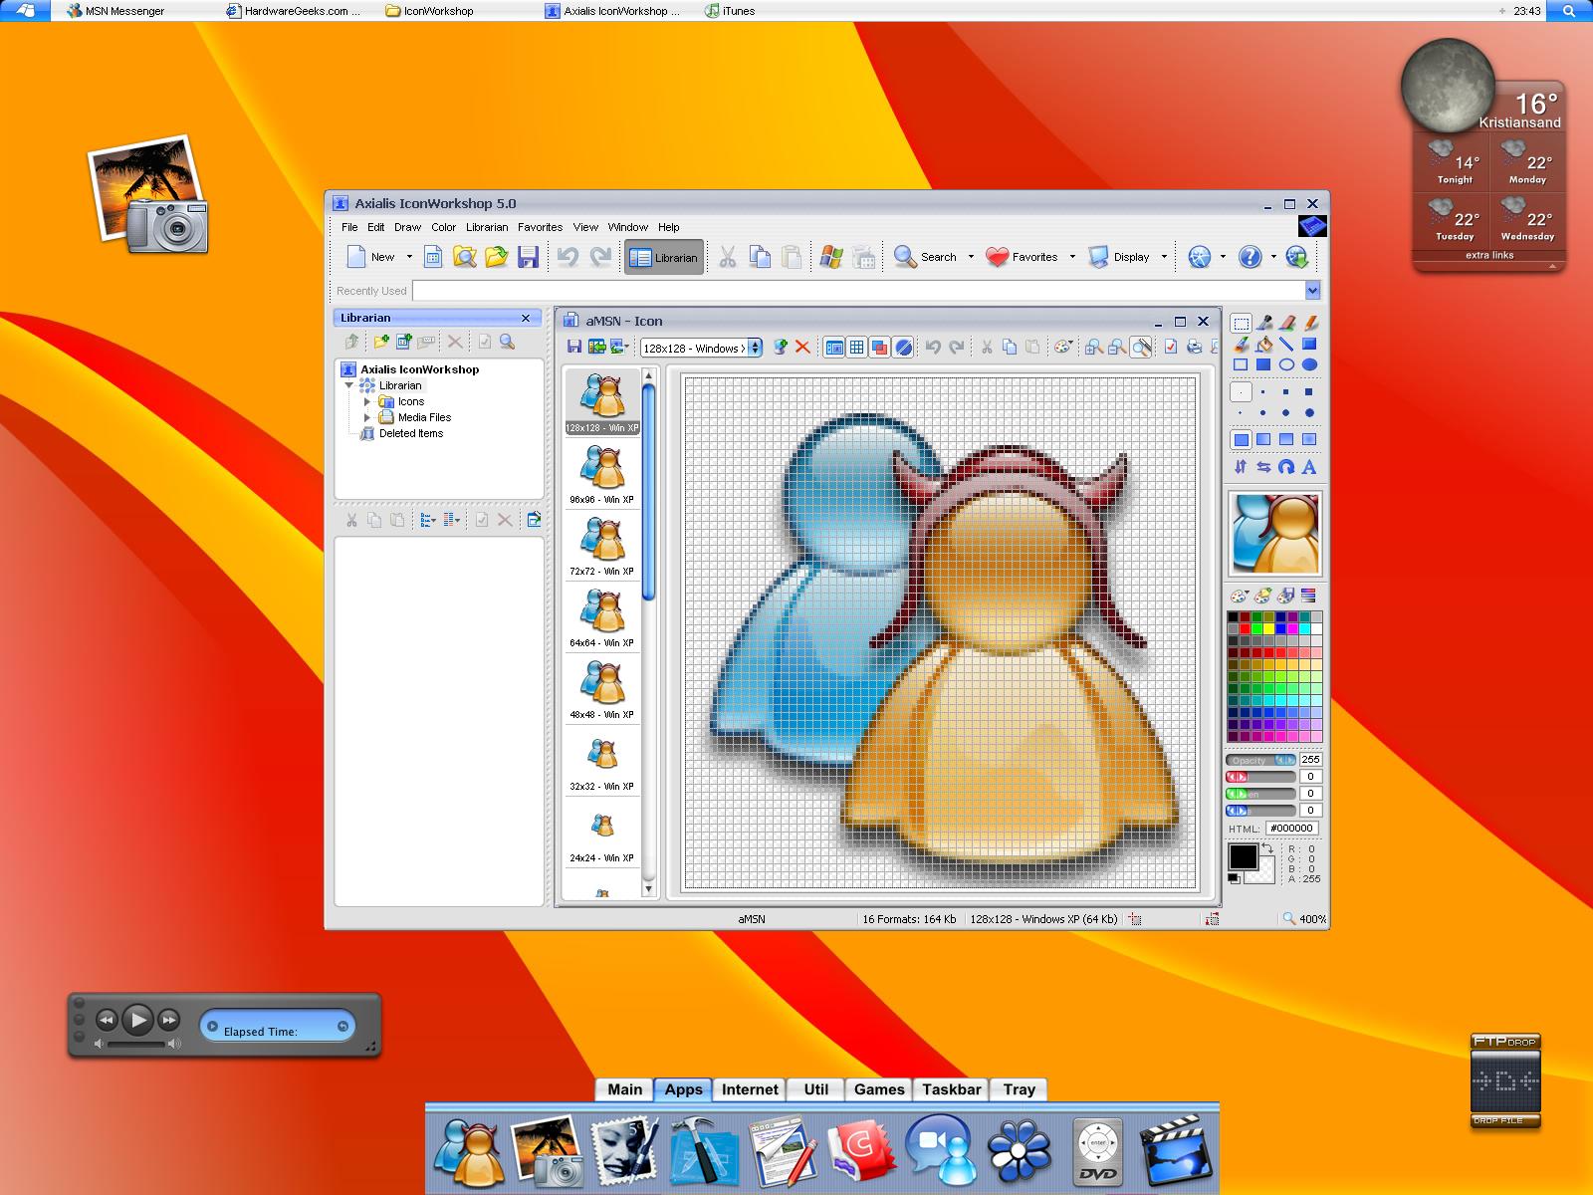This screenshot has height=1195, width=1593.
Task: Select the Eraser tool
Action: tap(1287, 323)
